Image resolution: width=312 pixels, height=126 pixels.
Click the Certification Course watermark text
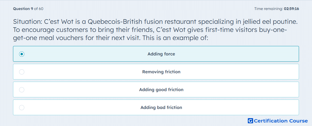281,121
